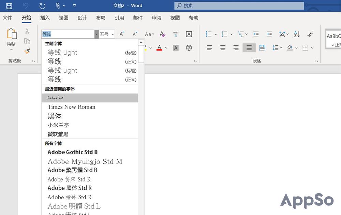Open the Borders dropdown arrow
Screen dimensions: 341x215
312,48
